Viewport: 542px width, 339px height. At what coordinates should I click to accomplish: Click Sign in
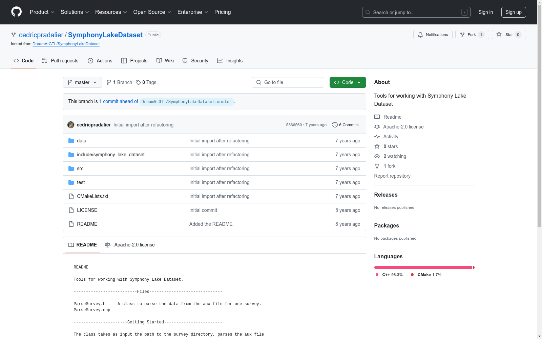click(486, 12)
